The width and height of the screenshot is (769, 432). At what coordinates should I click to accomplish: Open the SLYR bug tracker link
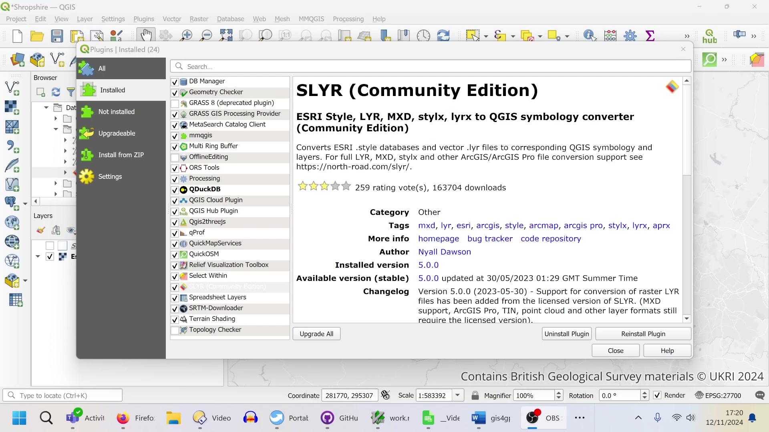490,239
